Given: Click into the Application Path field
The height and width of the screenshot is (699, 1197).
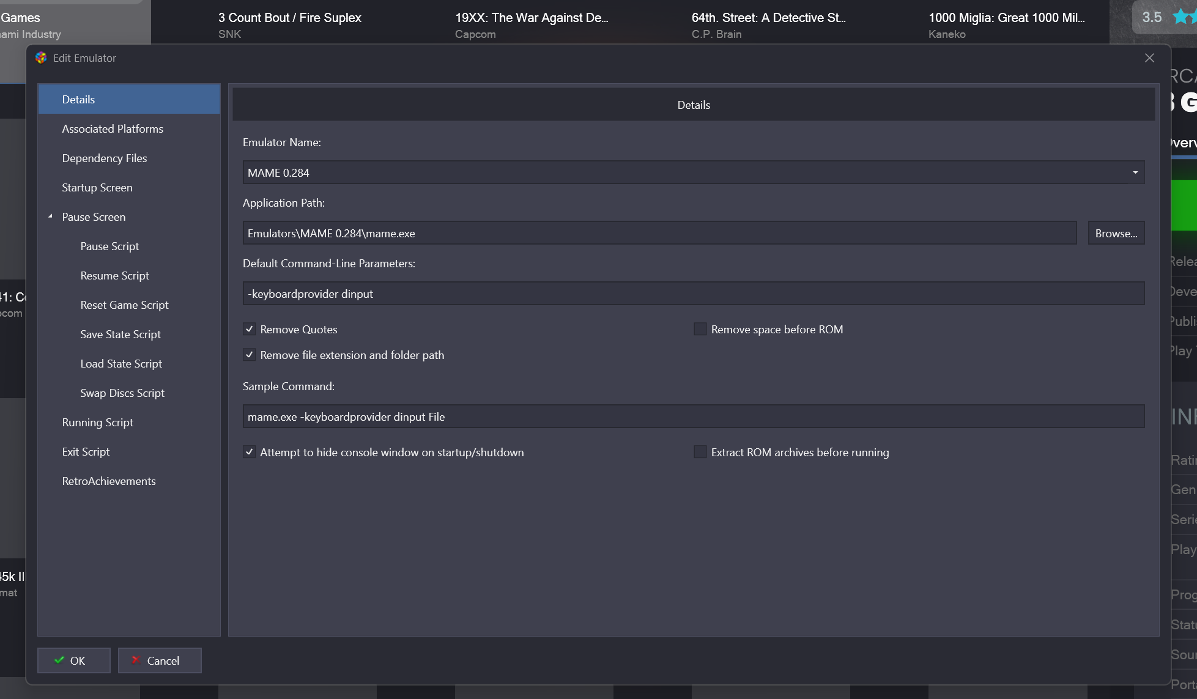Looking at the screenshot, I should tap(659, 234).
